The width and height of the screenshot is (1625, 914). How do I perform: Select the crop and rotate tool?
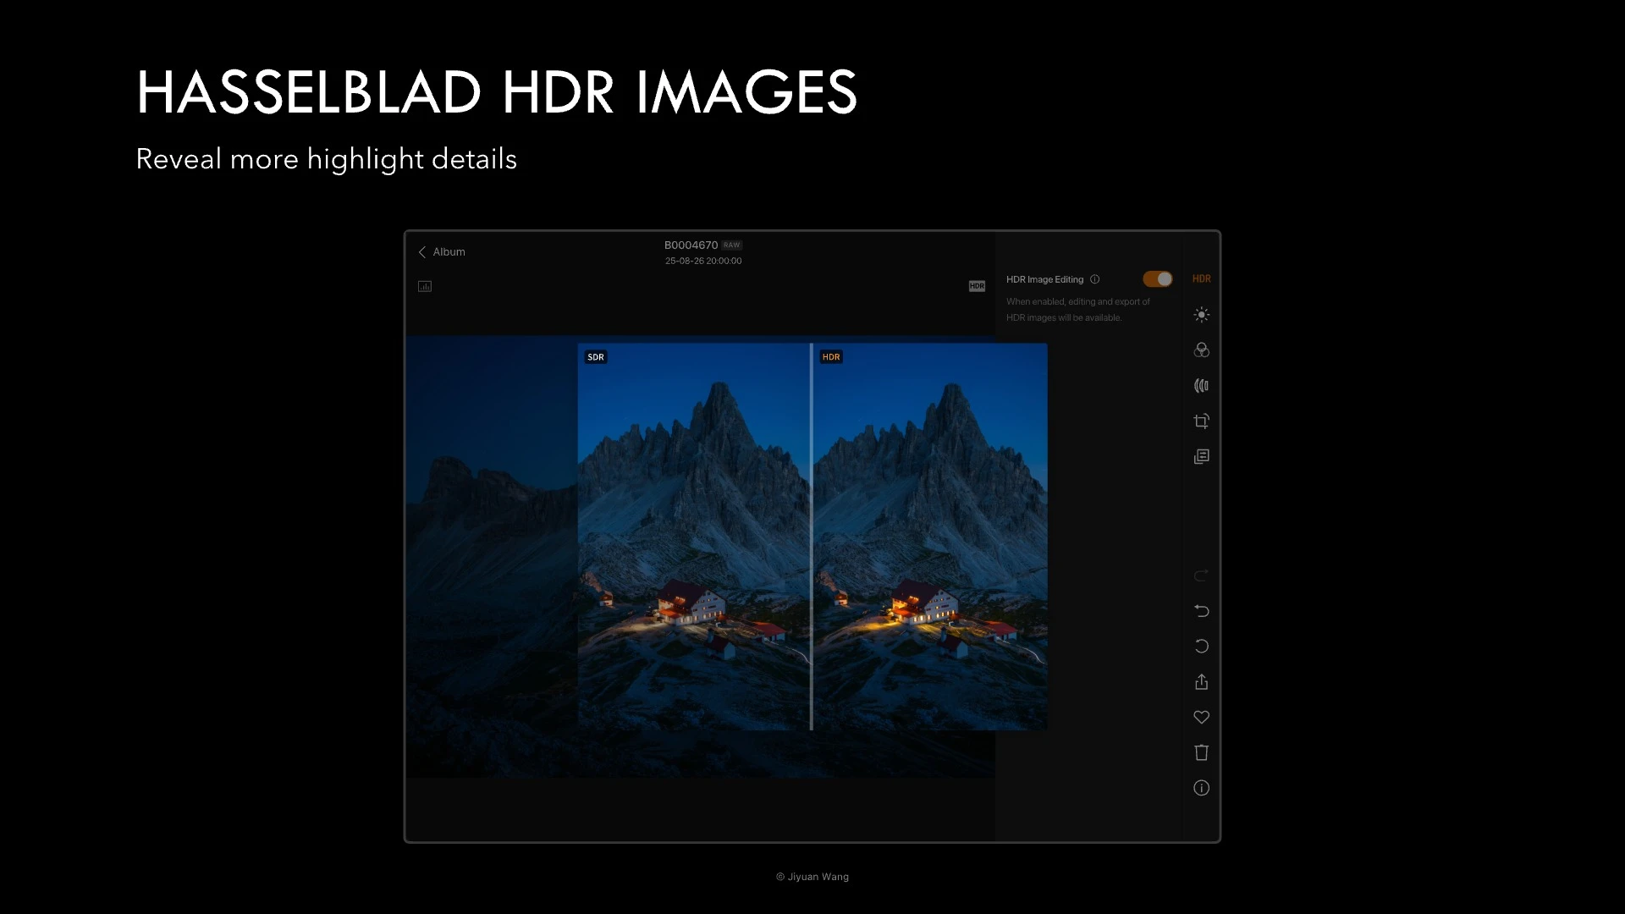pyautogui.click(x=1201, y=421)
